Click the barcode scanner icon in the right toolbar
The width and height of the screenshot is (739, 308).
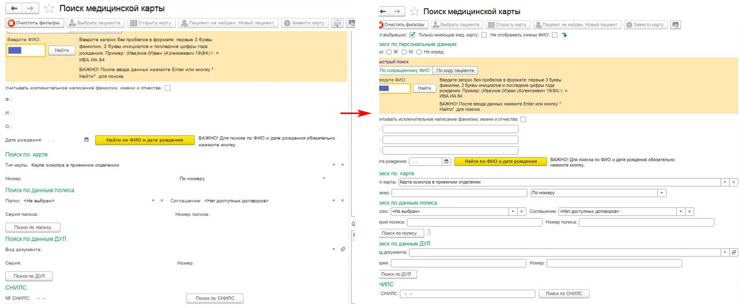675,25
